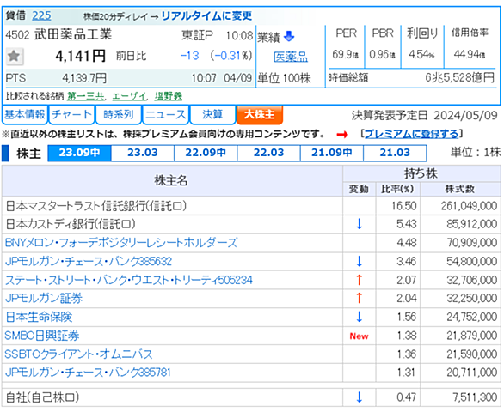This screenshot has height=412, width=504.
Task: Click 日本マスタートラスト信託銀行(信託口) row name
Action: click(95, 206)
